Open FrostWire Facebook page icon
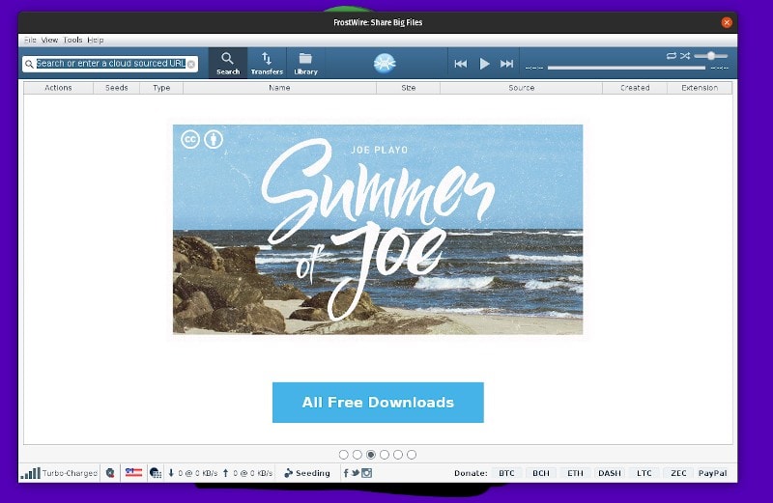Viewport: 773px width, 503px height. pos(346,473)
